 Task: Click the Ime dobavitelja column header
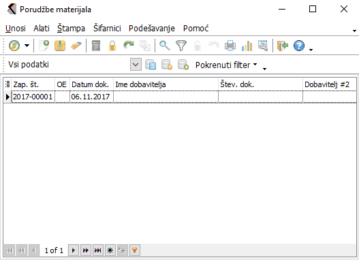pyautogui.click(x=166, y=84)
